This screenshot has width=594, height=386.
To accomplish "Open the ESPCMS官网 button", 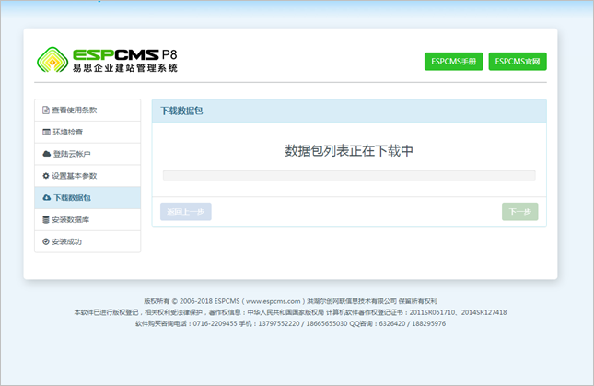I will 518,62.
